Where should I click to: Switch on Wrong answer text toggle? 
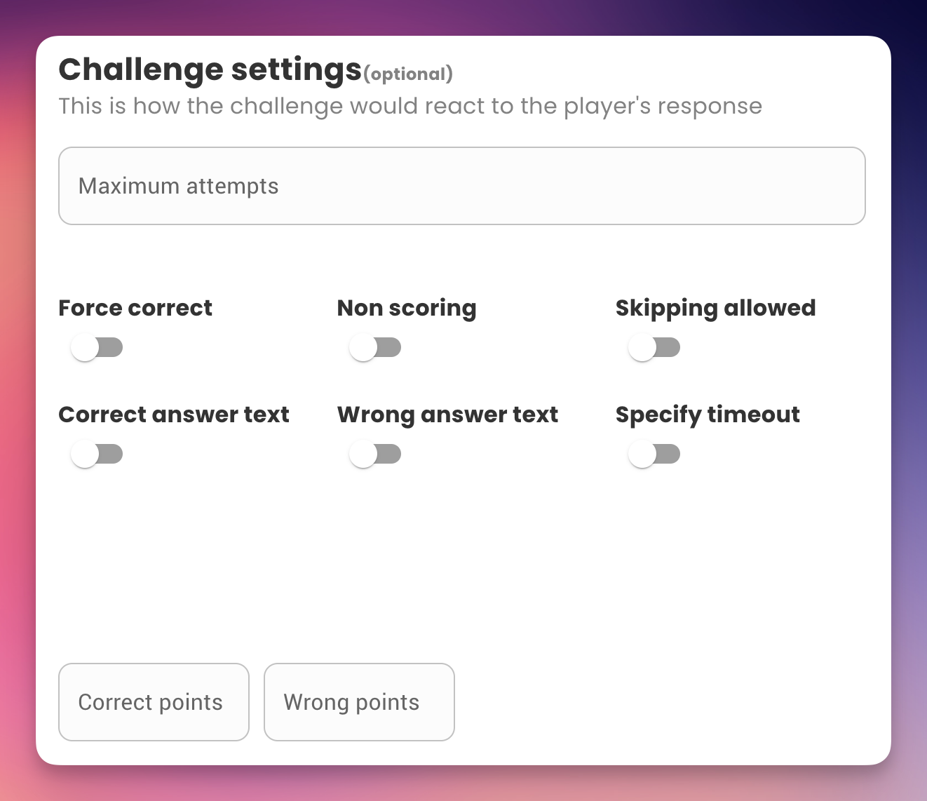point(375,455)
